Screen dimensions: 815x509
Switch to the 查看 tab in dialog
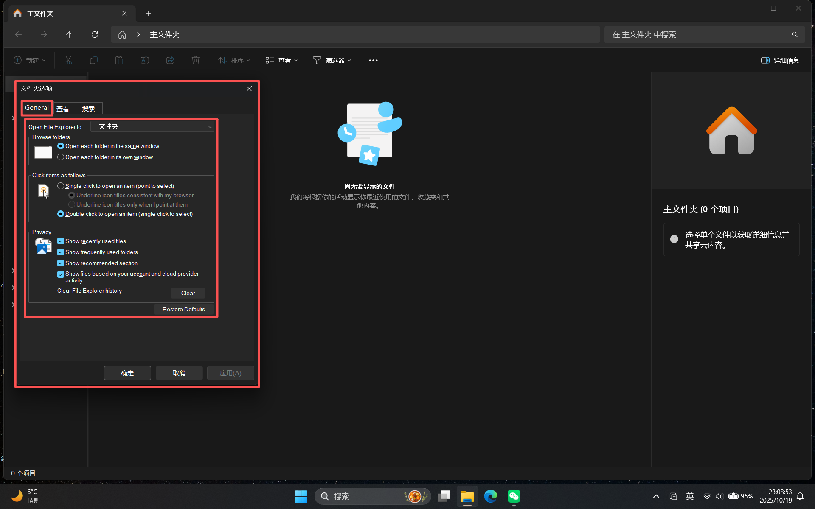click(x=63, y=109)
